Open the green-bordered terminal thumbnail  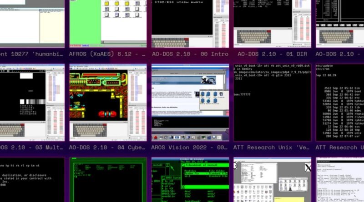[108, 180]
